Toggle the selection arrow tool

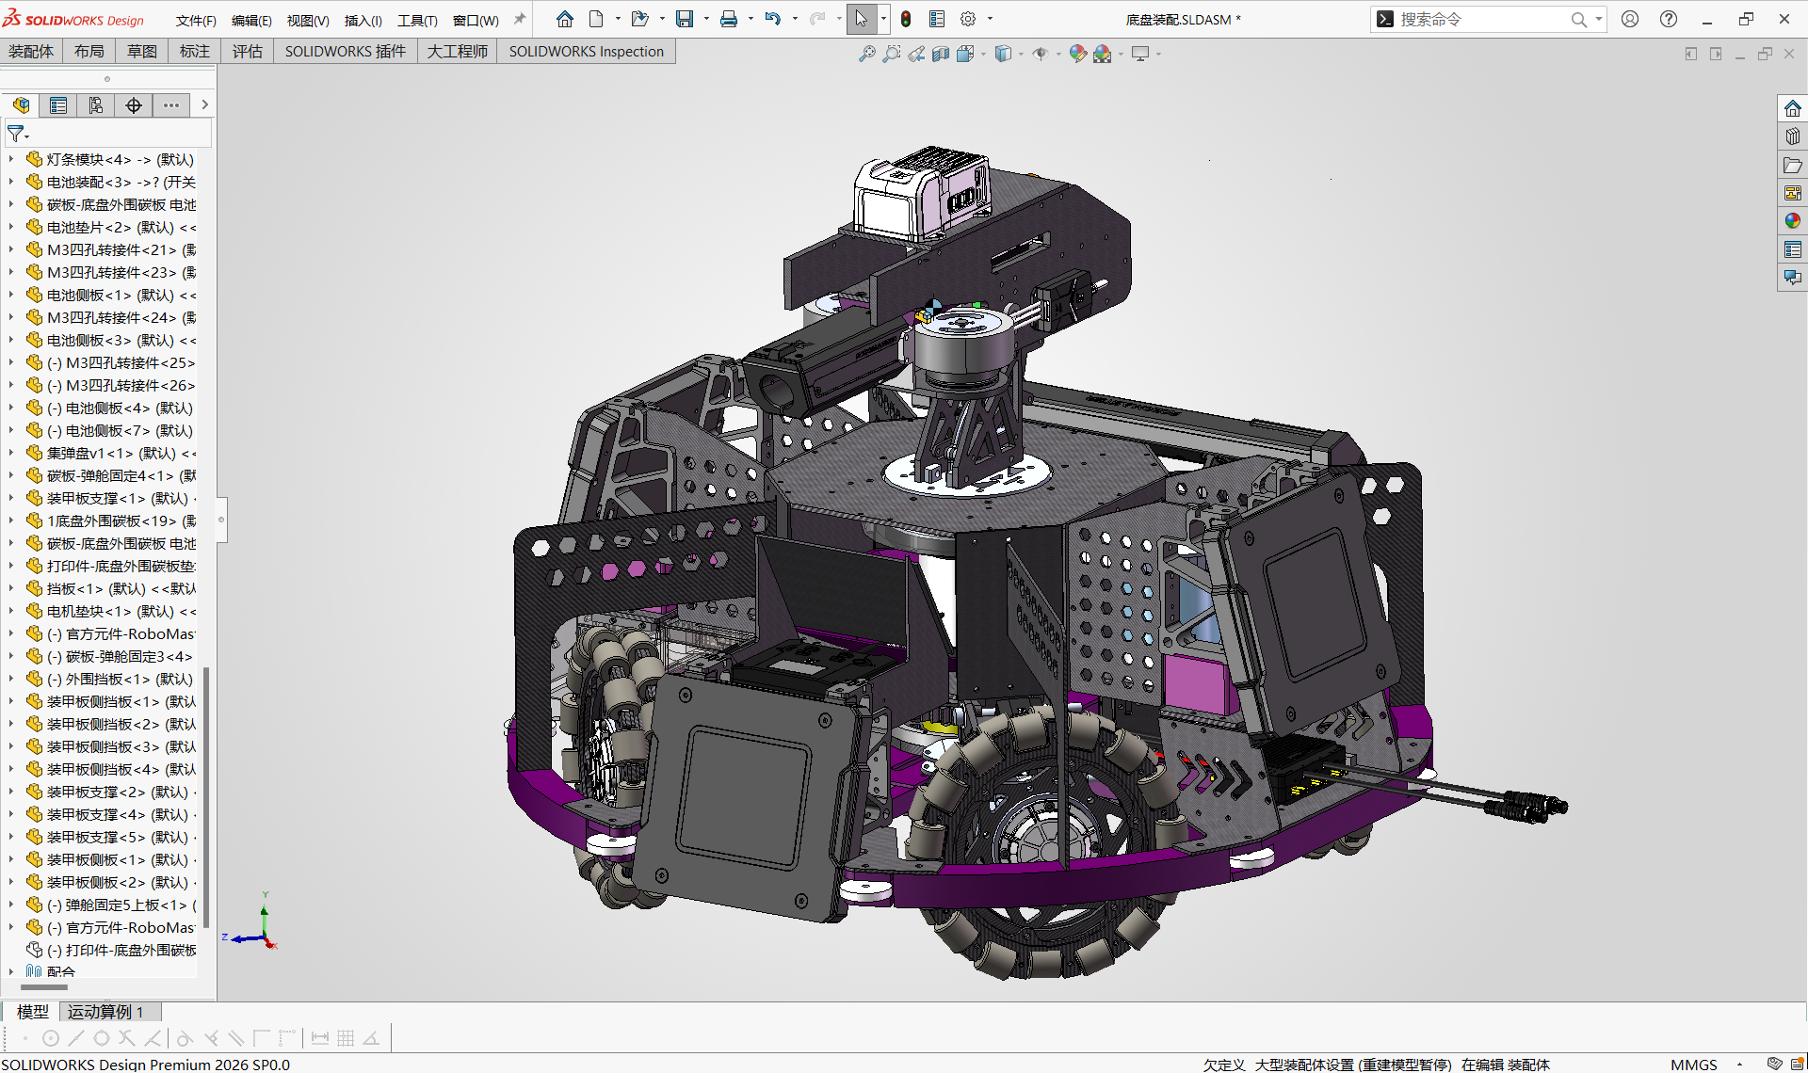[861, 19]
